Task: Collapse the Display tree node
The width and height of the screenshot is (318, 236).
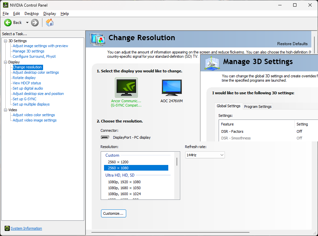Action: tap(6, 62)
